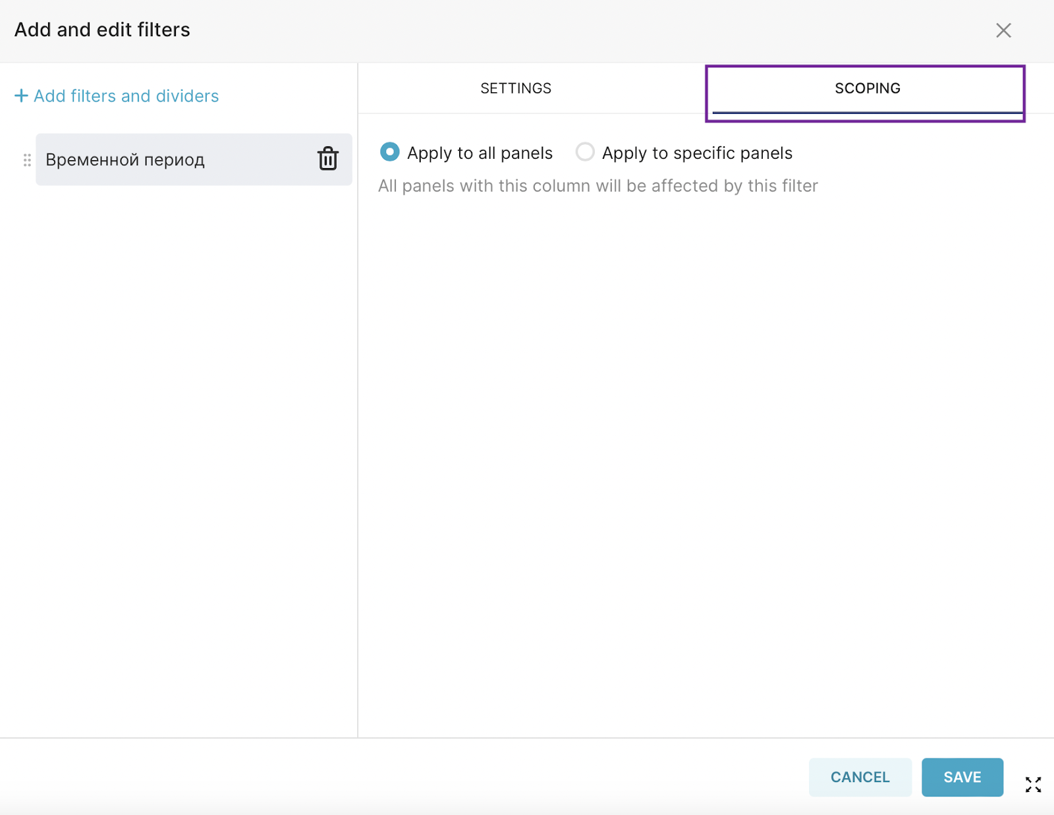This screenshot has height=815, width=1054.
Task: Click the underline indicator beneath SCOPING
Action: [867, 113]
